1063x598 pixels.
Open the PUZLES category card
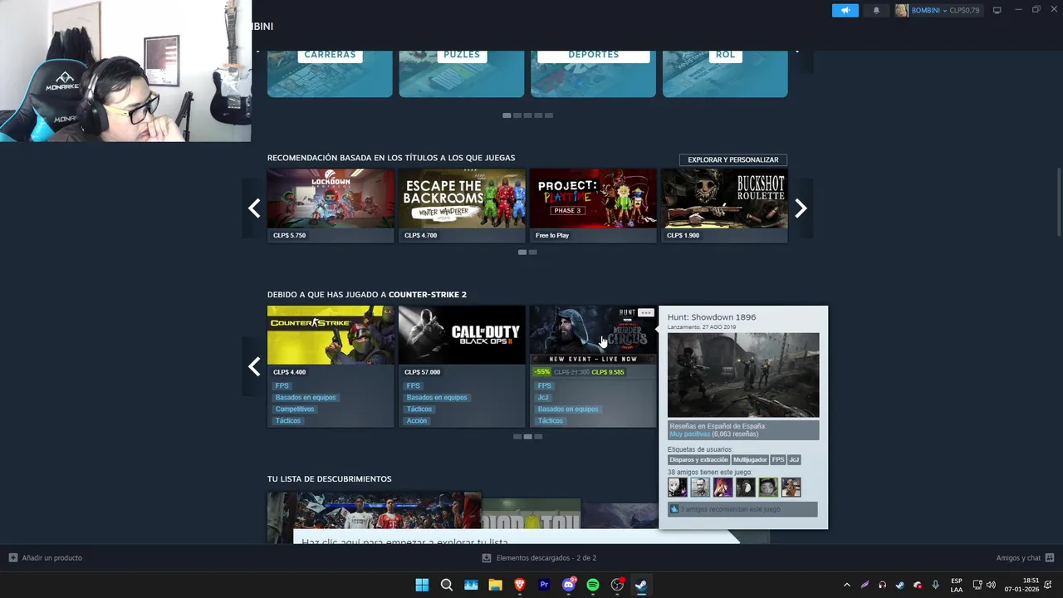(x=462, y=73)
